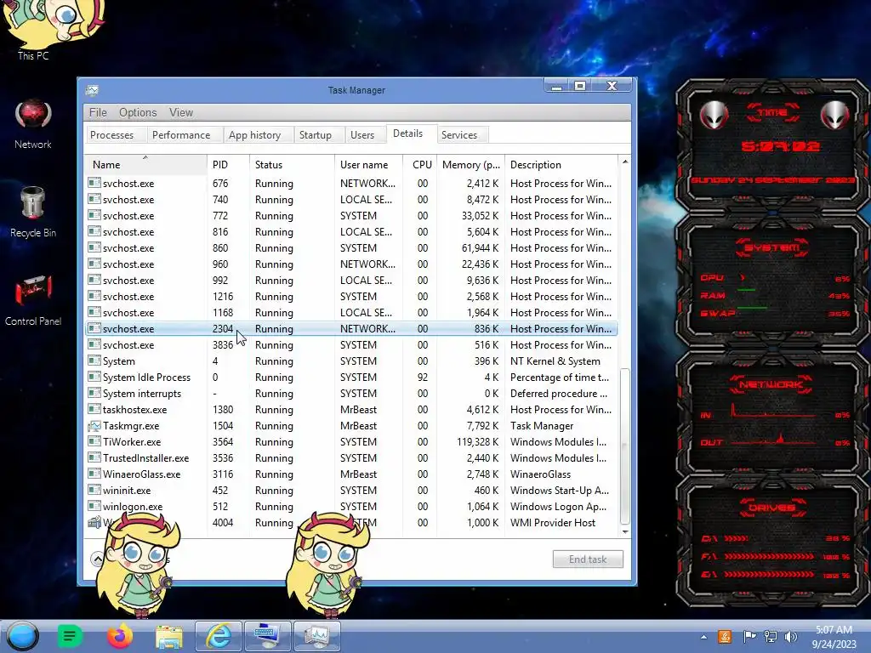This screenshot has width=871, height=653.
Task: Switch to the App history tab
Action: [254, 135]
